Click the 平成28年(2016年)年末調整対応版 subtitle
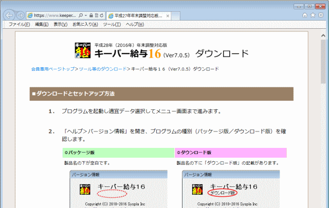The width and height of the screenshot is (329, 208). point(131,45)
